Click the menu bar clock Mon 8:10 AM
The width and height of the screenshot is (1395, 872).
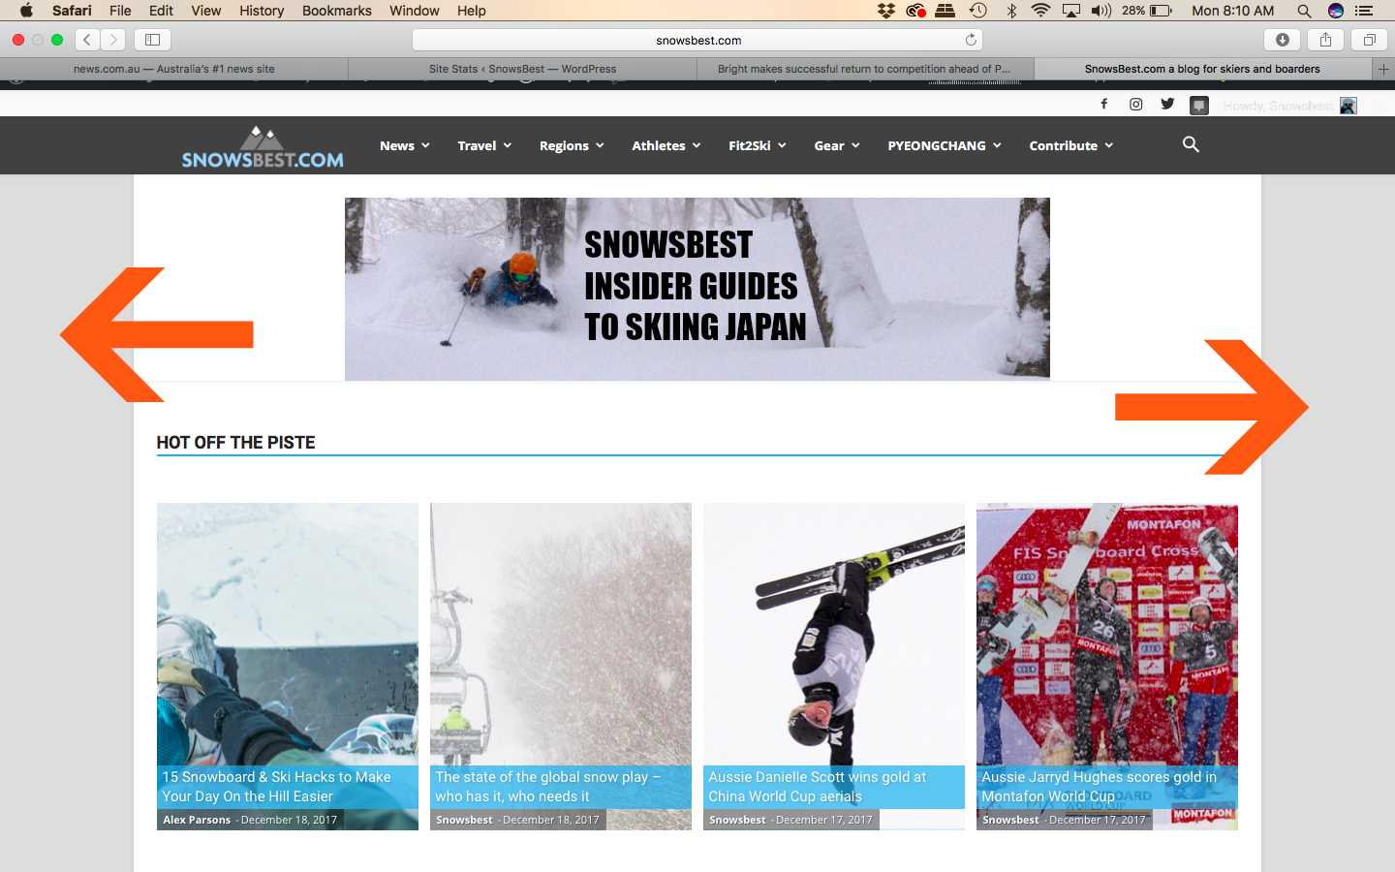[x=1232, y=11]
